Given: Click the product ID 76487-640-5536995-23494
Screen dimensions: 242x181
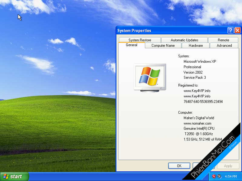Looking at the screenshot, I should click(203, 102).
